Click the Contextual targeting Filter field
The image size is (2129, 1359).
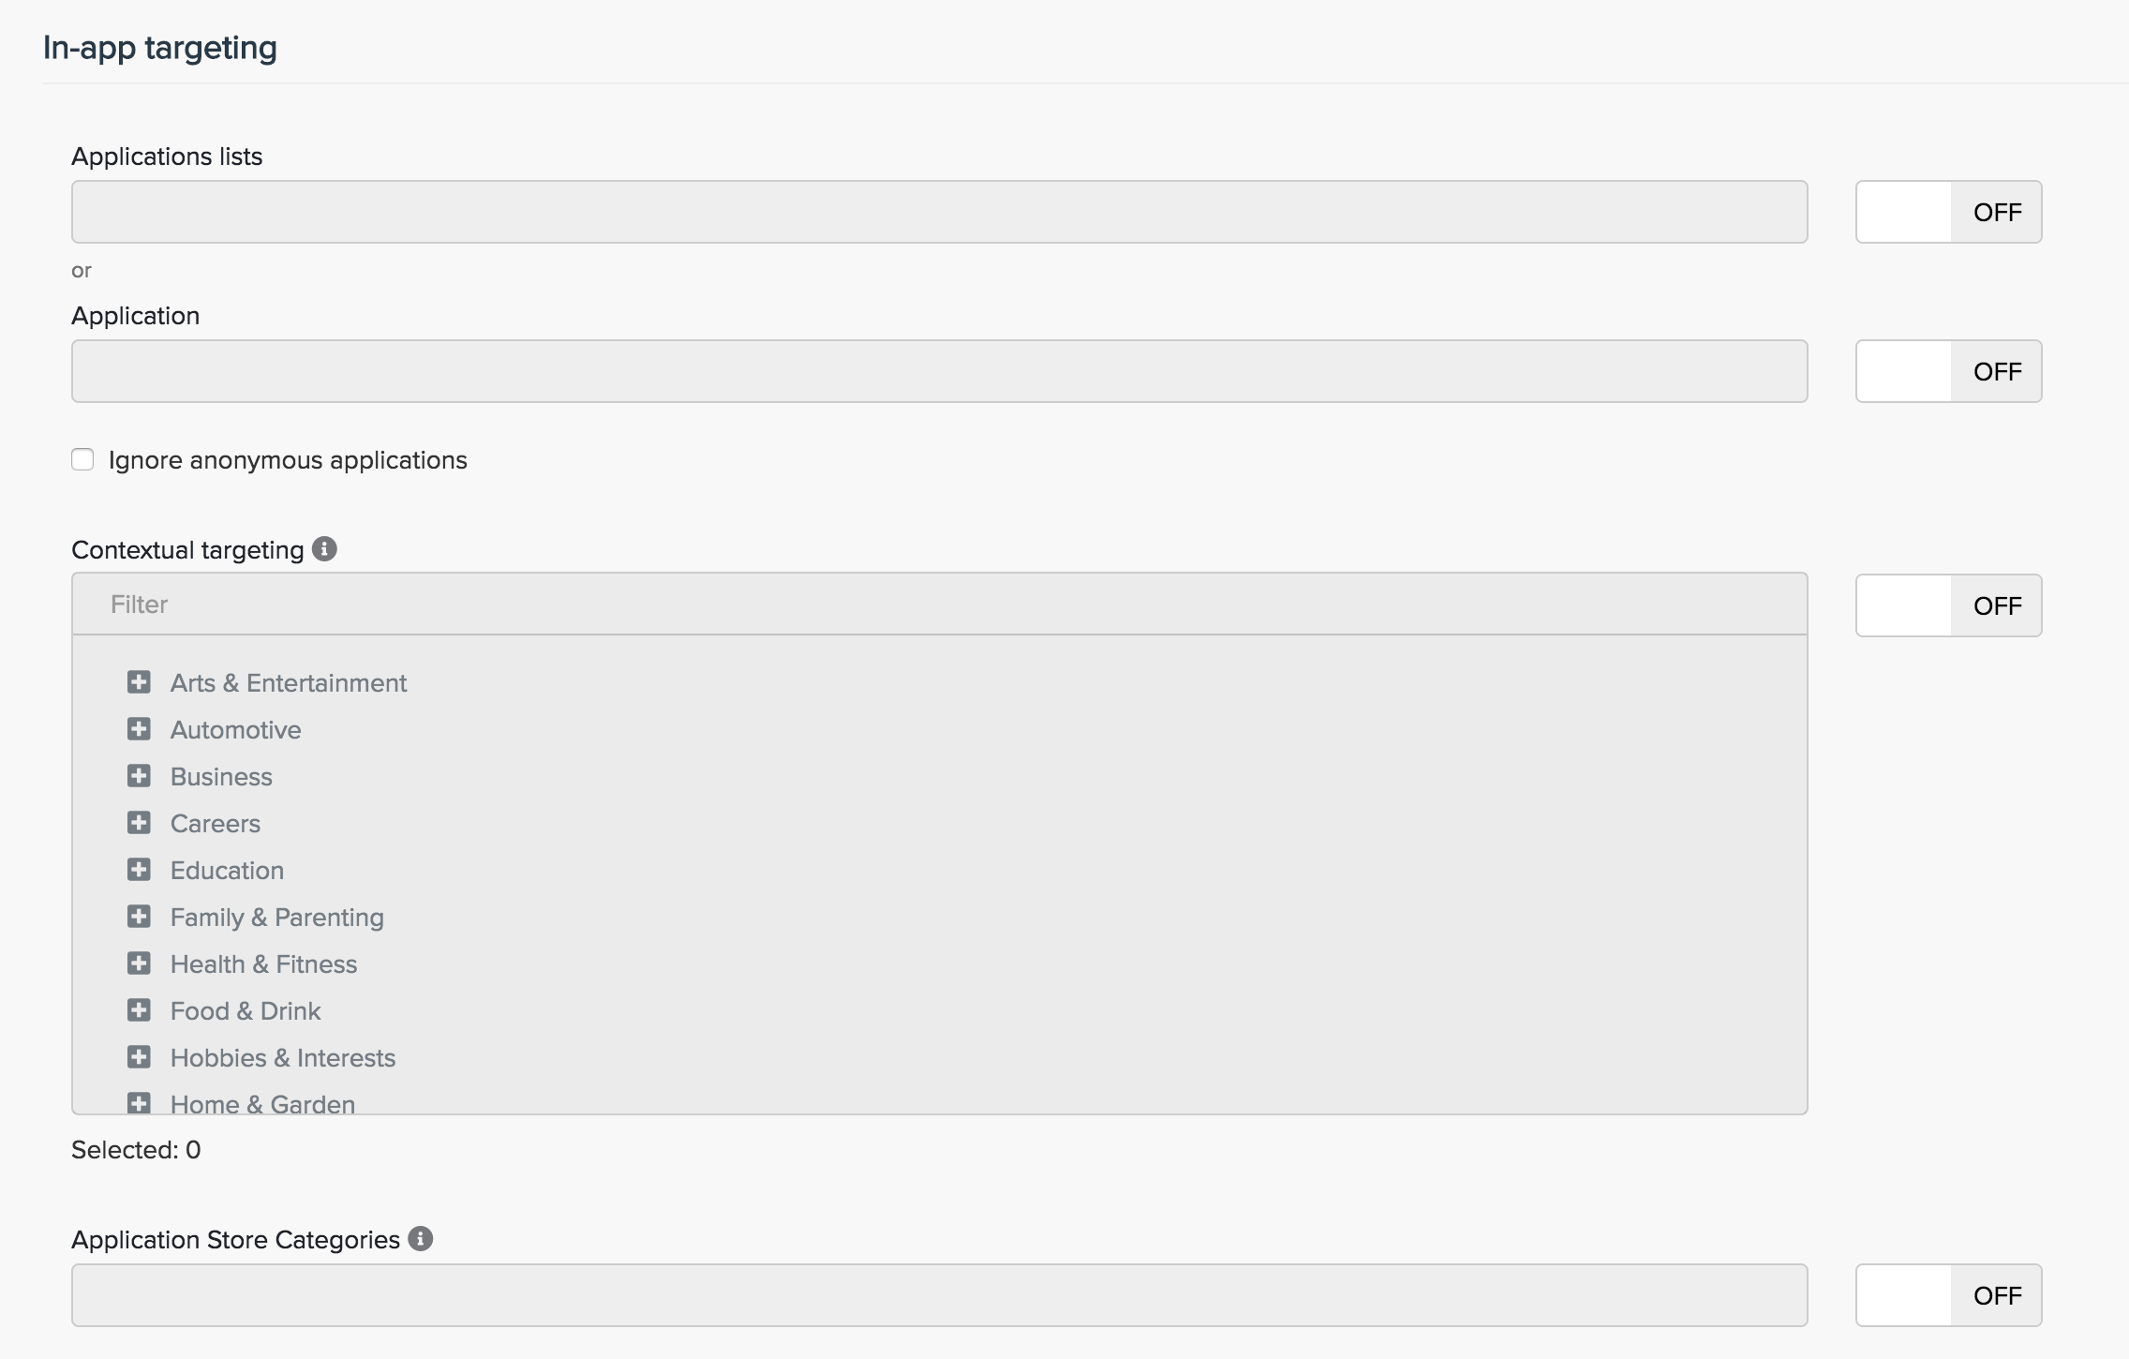tap(939, 605)
